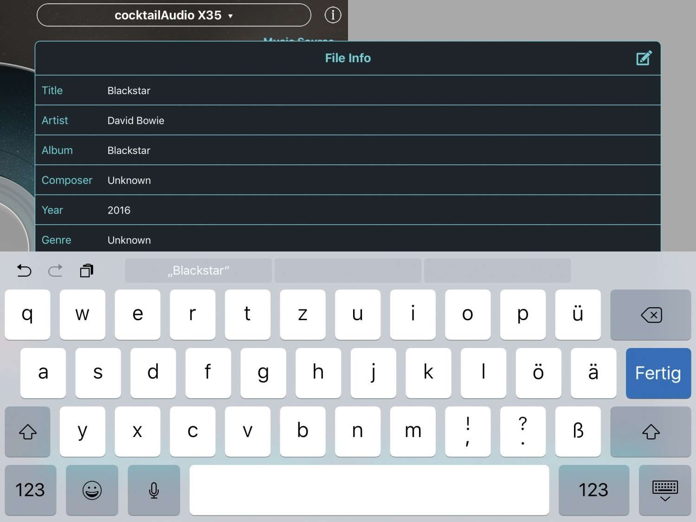Tap the w key
This screenshot has width=696, height=522.
[x=83, y=315]
